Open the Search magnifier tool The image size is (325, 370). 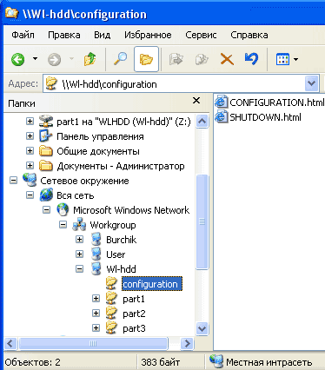click(x=120, y=59)
